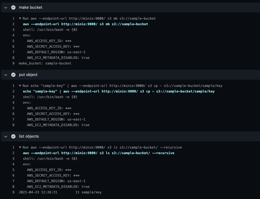Click 'AWS_SECRET_ACCESS_KEY: ***' in put object
The height and width of the screenshot is (199, 260).
pyautogui.click(x=53, y=114)
